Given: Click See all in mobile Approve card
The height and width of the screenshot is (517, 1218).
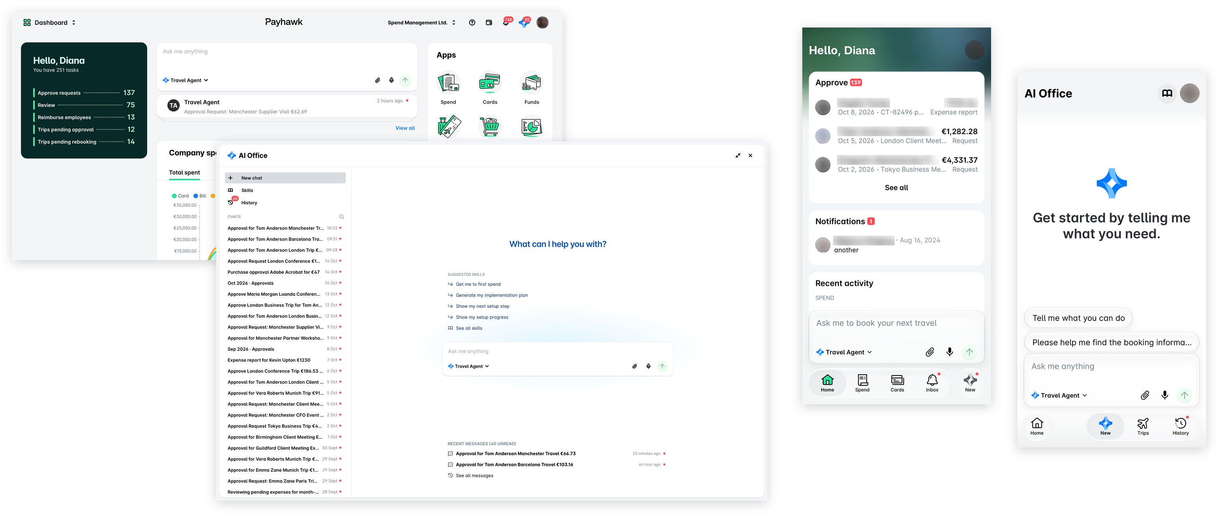Looking at the screenshot, I should (896, 188).
